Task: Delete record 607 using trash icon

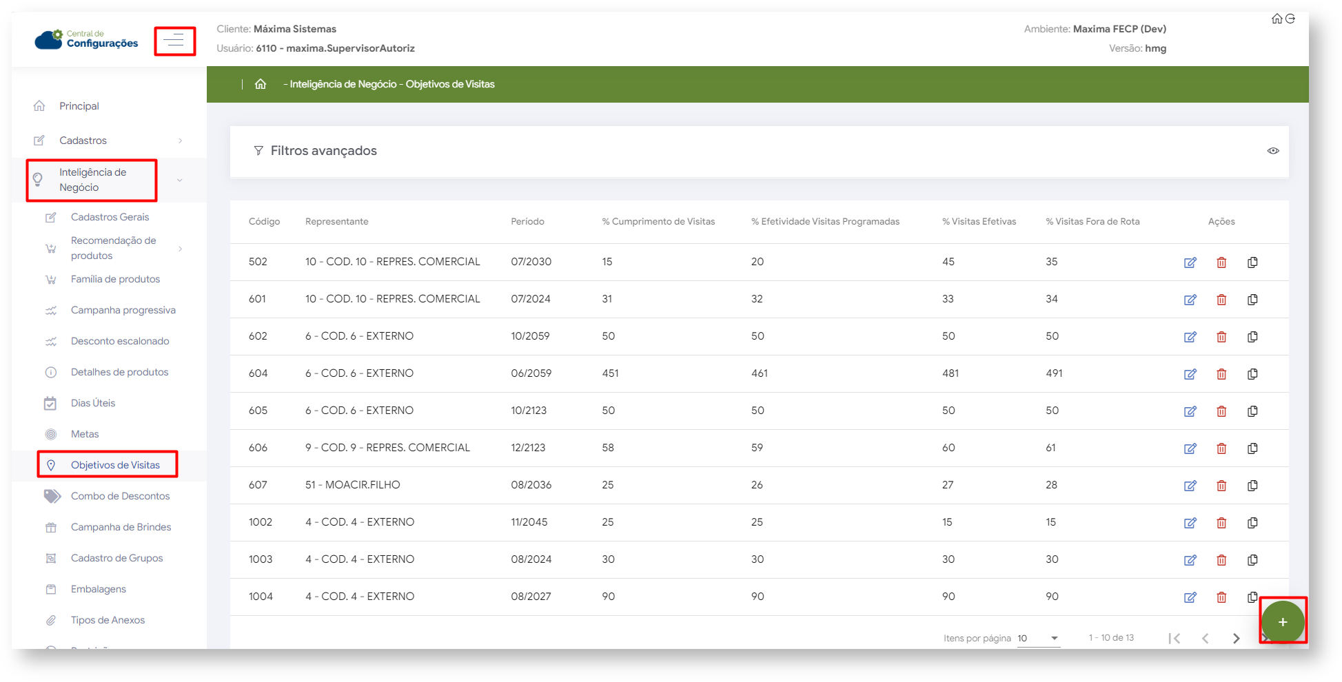Action: pyautogui.click(x=1221, y=486)
